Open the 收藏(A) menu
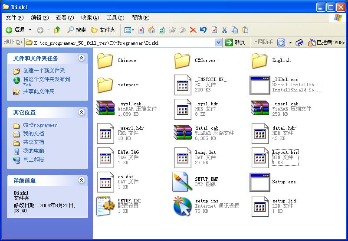The height and width of the screenshot is (241, 348). coord(90,18)
